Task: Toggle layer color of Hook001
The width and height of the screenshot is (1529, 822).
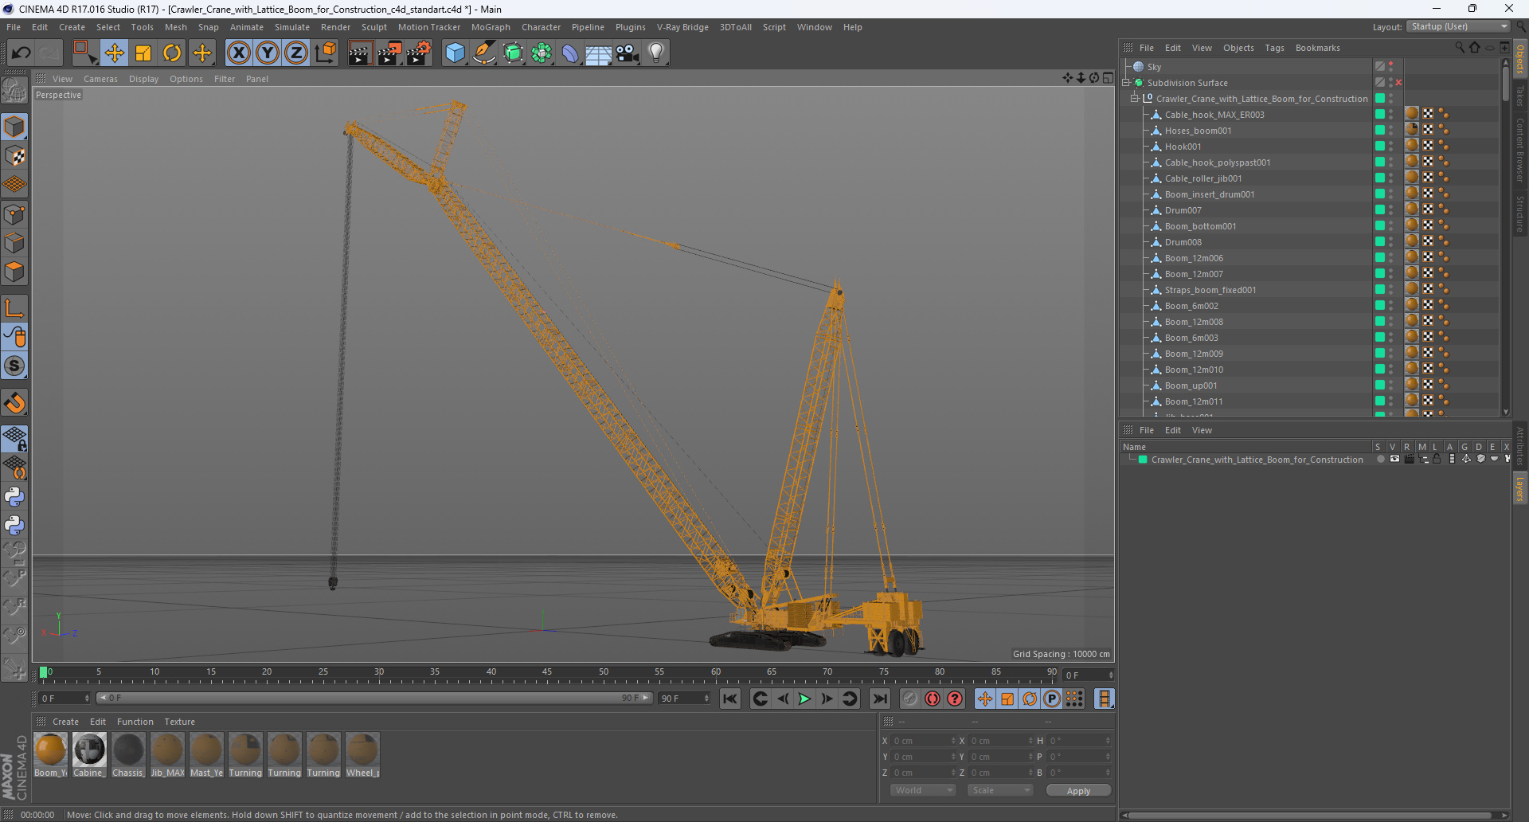Action: pyautogui.click(x=1379, y=146)
